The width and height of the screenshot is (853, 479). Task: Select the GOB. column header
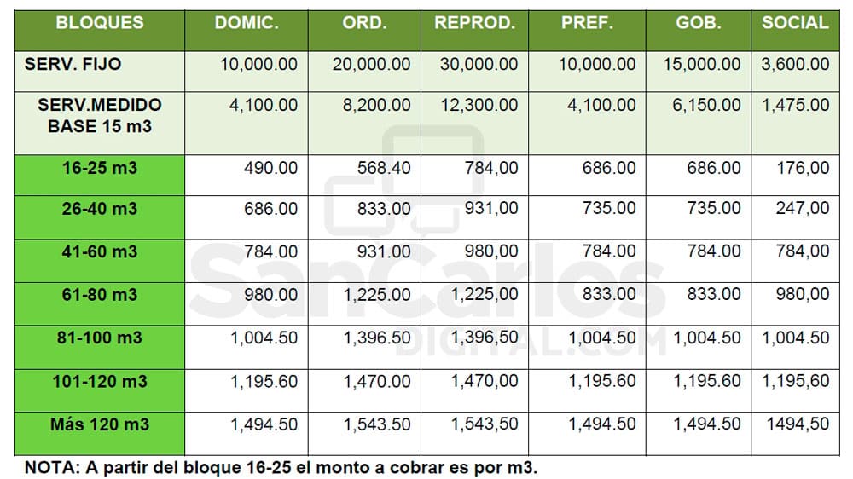coord(699,31)
